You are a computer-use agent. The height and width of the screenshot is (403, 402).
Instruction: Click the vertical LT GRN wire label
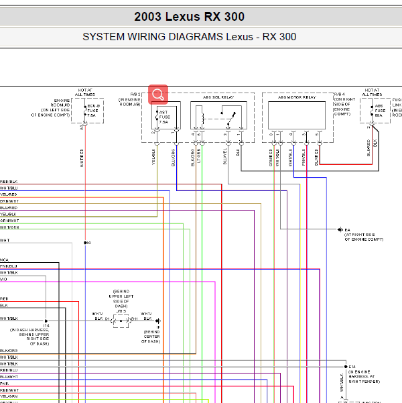tap(199, 156)
